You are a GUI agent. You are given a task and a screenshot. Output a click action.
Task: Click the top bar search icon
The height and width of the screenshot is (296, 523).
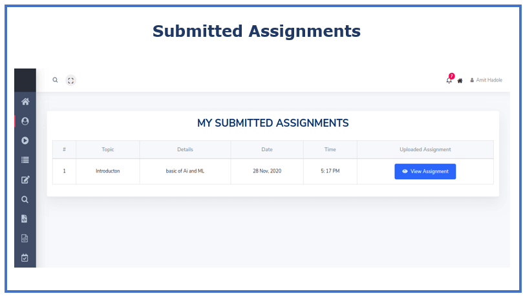(x=55, y=80)
